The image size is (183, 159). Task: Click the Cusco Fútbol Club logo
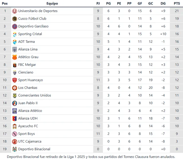point(15,19)
